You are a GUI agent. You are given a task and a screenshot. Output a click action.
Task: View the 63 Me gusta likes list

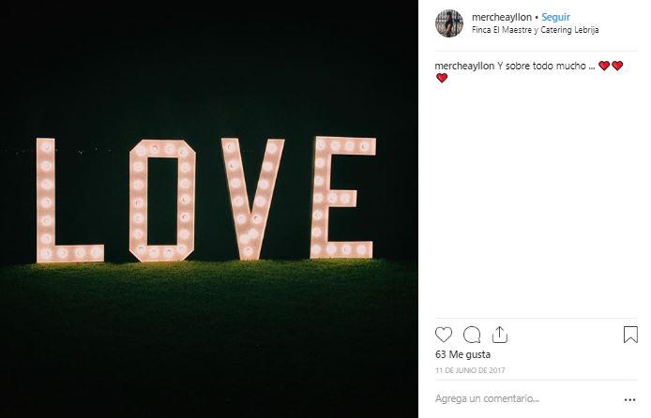(x=463, y=355)
